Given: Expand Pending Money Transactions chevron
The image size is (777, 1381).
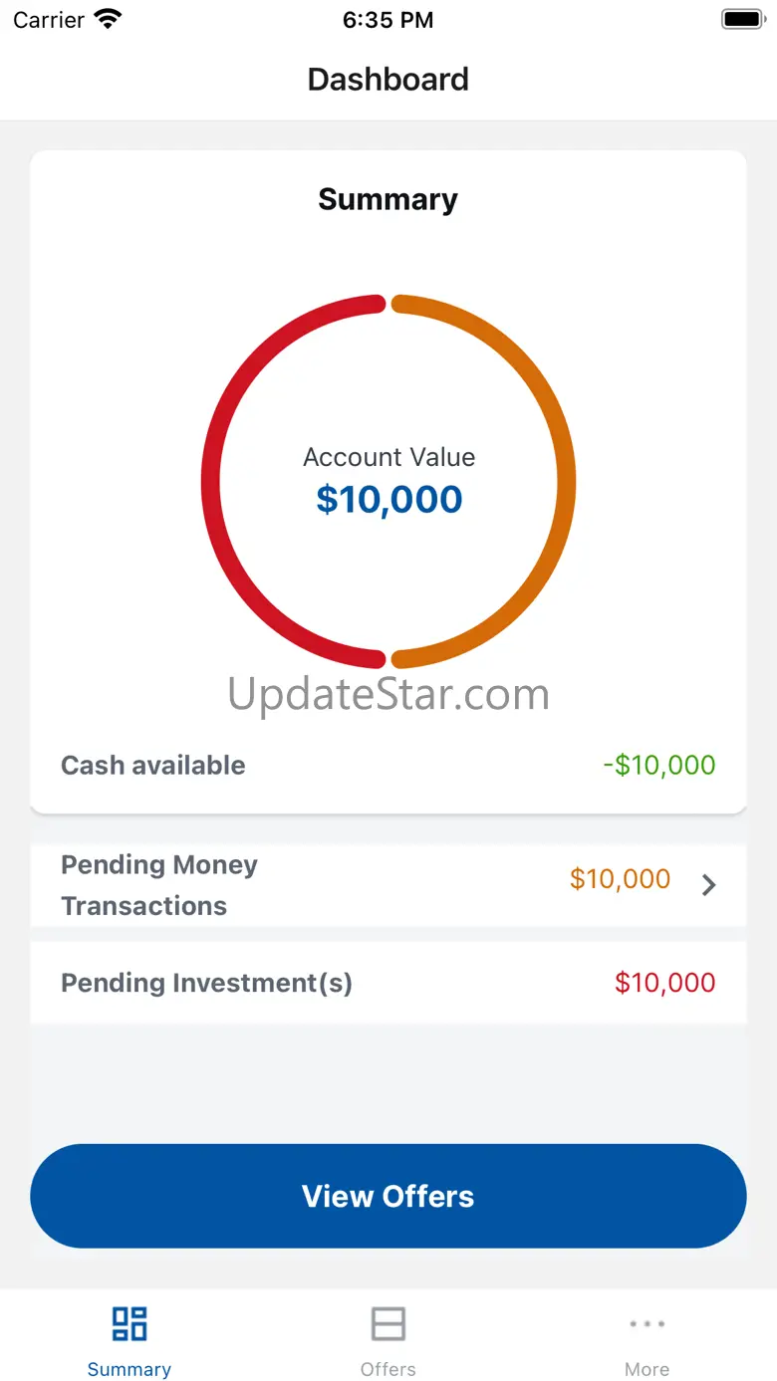Looking at the screenshot, I should [708, 884].
